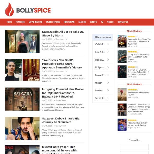Open the Rocky Aur Rani poster thumbnail
This screenshot has width=154, height=154.
point(122,125)
